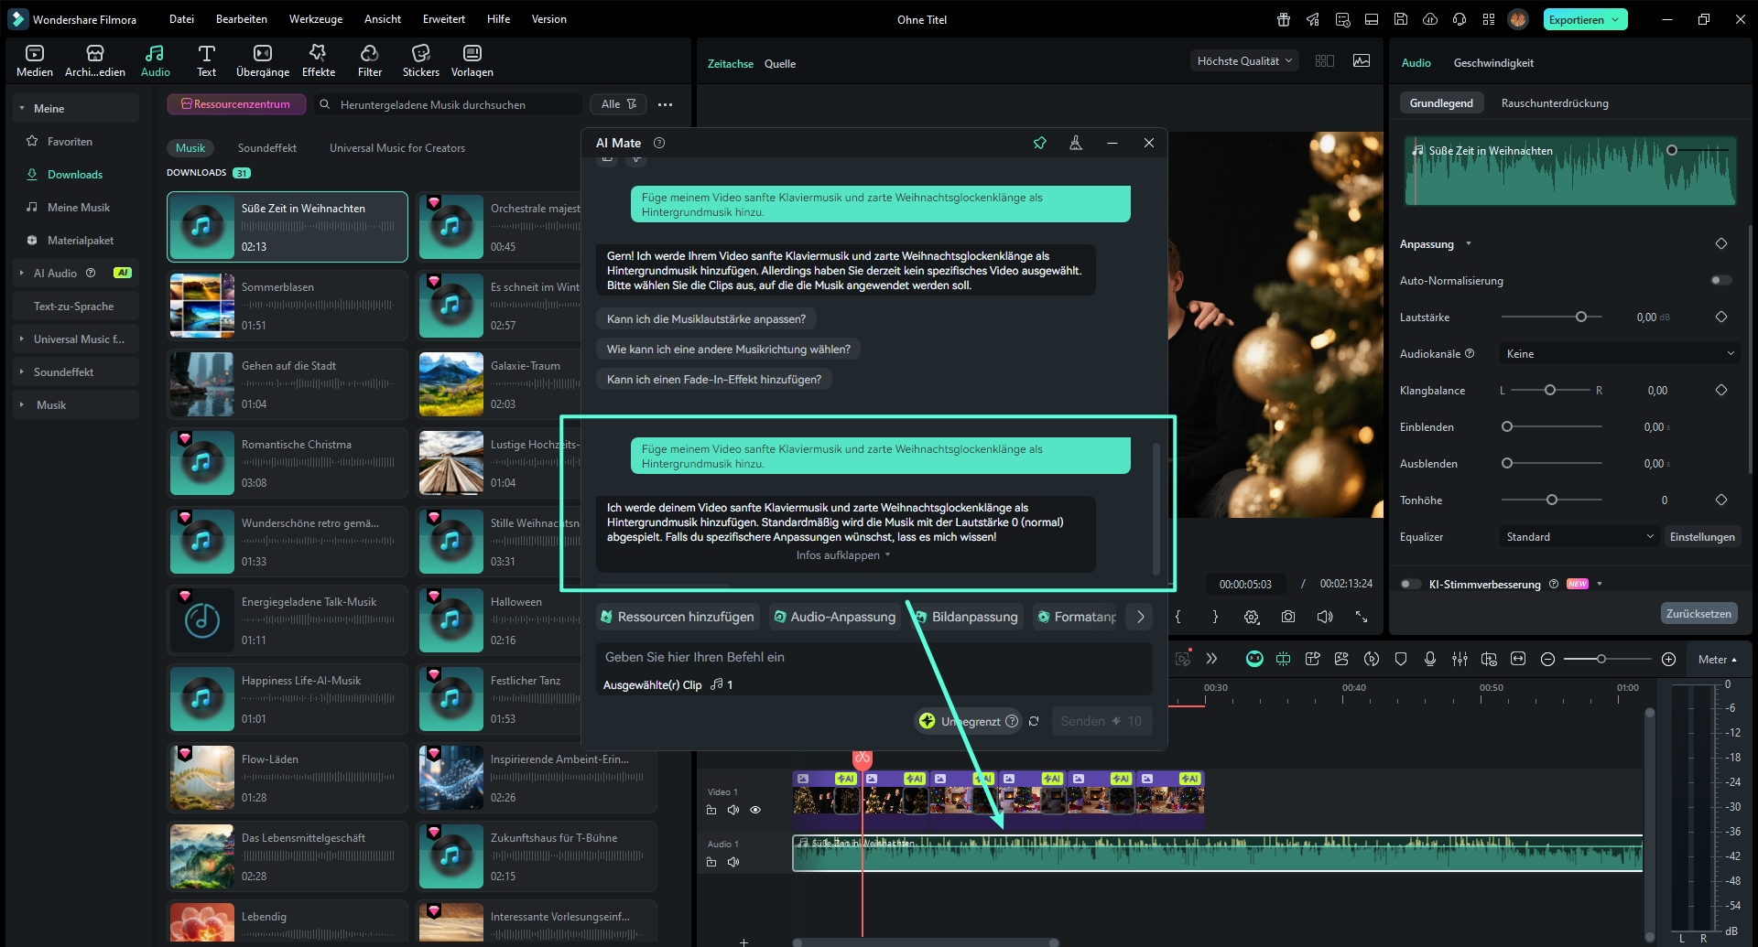
Task: Click the Tonhöhe slider handle
Action: pos(1551,500)
